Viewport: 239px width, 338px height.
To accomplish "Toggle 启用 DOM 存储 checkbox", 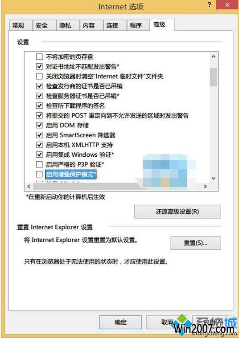I will coord(39,125).
